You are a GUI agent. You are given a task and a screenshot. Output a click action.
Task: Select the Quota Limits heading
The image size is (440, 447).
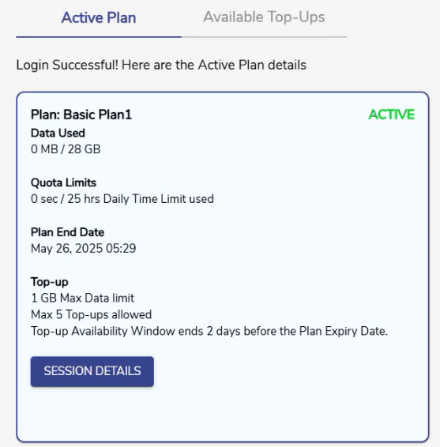(63, 182)
